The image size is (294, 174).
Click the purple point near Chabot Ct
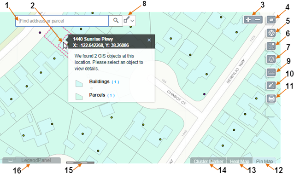(x=204, y=94)
